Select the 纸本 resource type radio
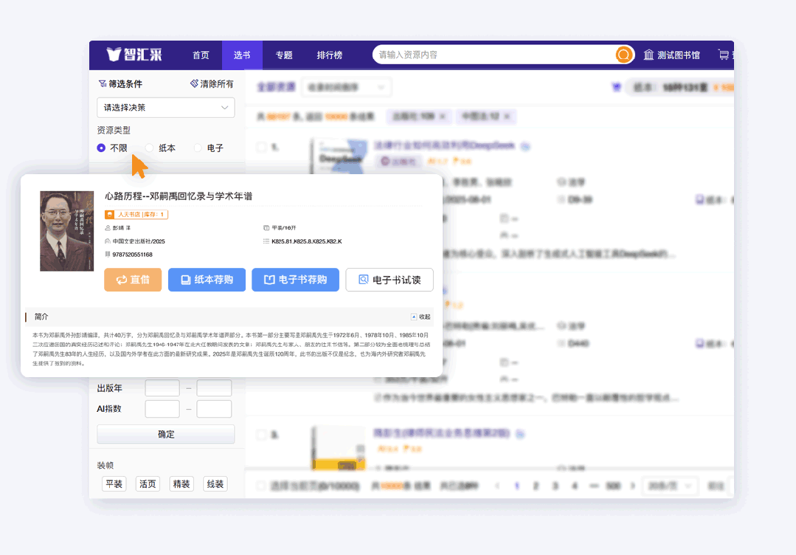Image resolution: width=796 pixels, height=555 pixels. (149, 148)
